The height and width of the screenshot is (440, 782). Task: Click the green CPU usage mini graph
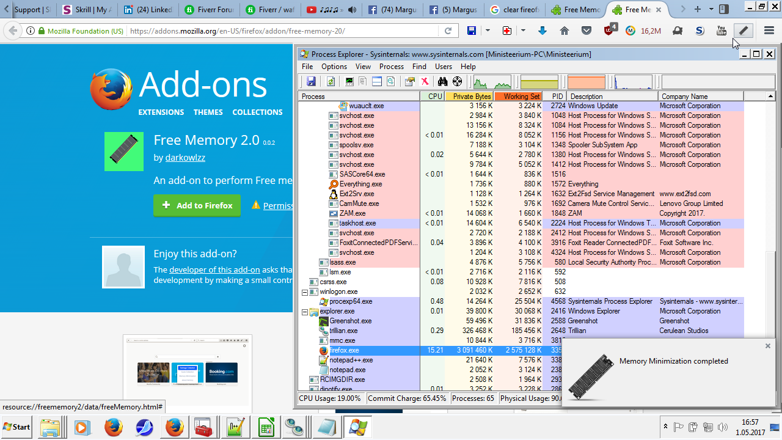coord(492,82)
